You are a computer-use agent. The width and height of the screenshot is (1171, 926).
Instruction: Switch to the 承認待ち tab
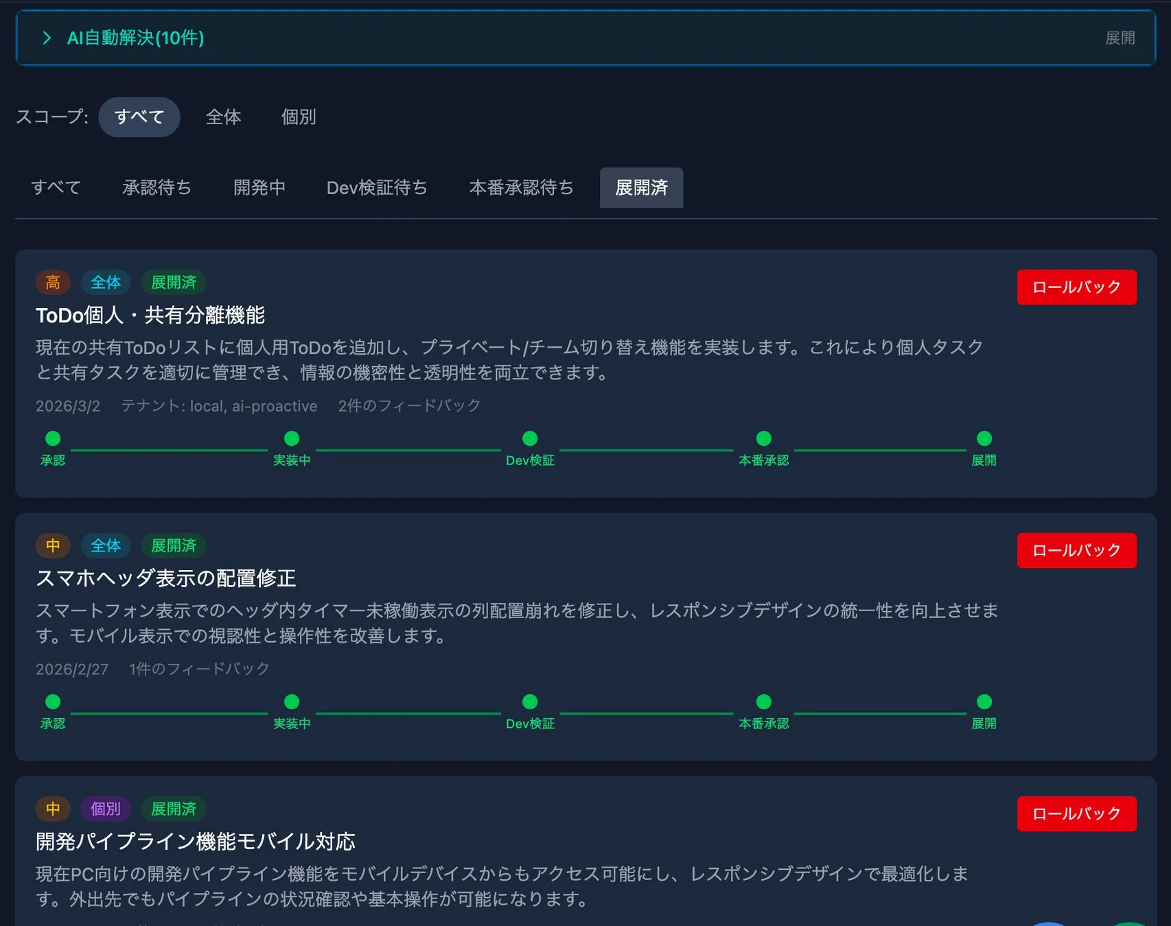[x=157, y=187]
